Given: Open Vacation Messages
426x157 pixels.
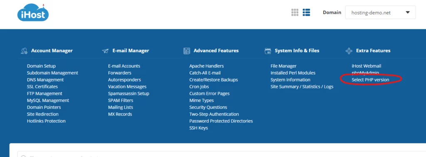Looking at the screenshot, I should (127, 87).
